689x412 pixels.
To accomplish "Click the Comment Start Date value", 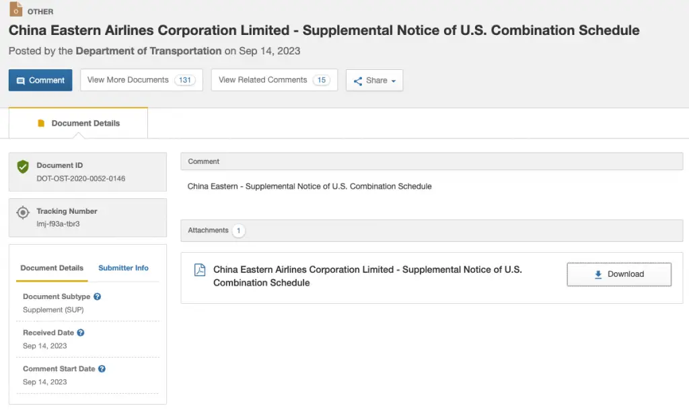I will (45, 382).
